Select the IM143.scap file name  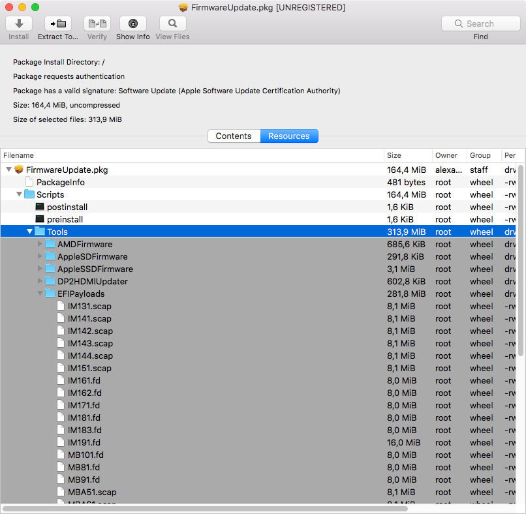(90, 343)
